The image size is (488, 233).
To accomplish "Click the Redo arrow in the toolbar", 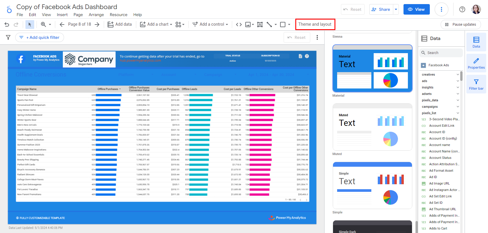I will pos(16,25).
